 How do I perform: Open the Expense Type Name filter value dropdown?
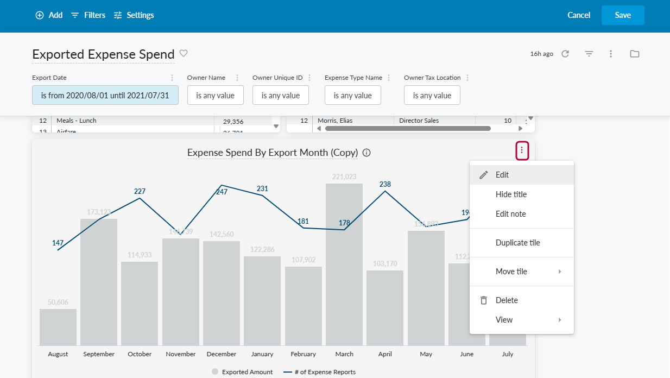pyautogui.click(x=352, y=96)
